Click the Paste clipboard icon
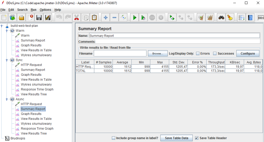 pos(94,18)
